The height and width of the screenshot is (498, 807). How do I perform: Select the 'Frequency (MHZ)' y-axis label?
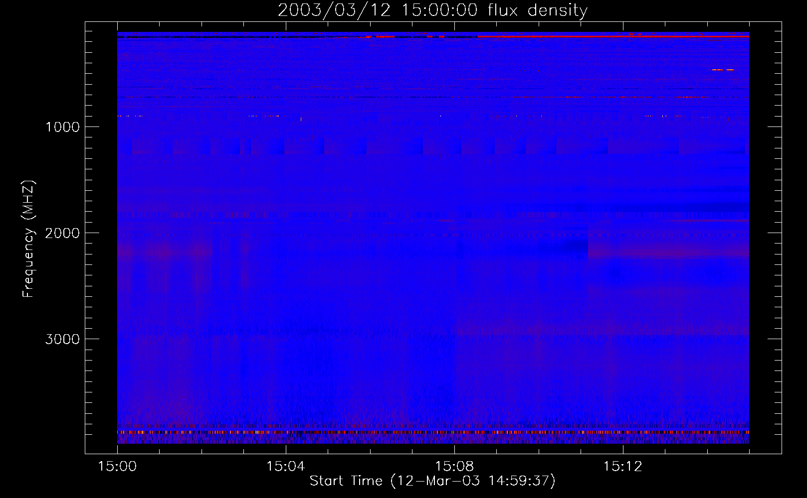tap(28, 239)
